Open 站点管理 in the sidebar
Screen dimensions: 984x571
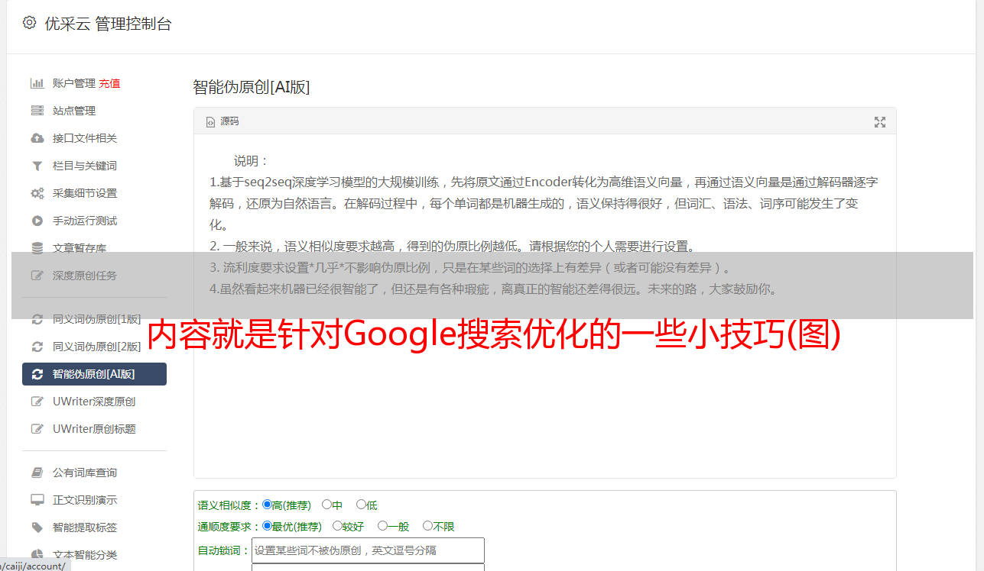[74, 111]
